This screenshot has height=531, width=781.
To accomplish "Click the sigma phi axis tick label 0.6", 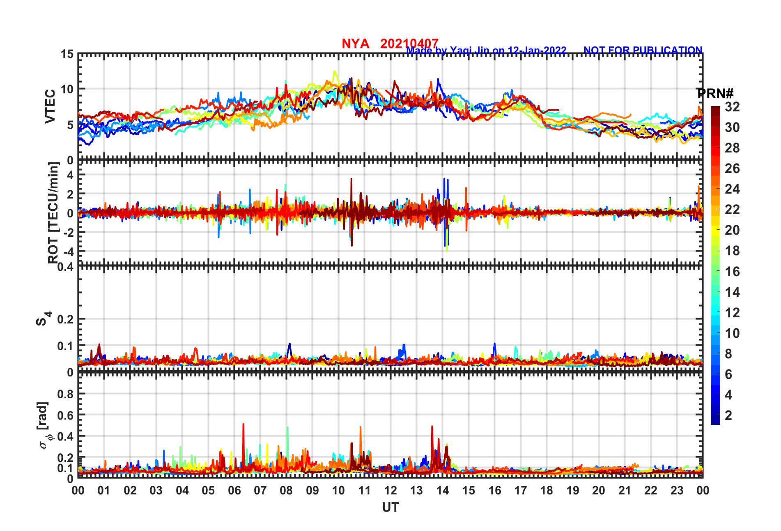I will (65, 416).
